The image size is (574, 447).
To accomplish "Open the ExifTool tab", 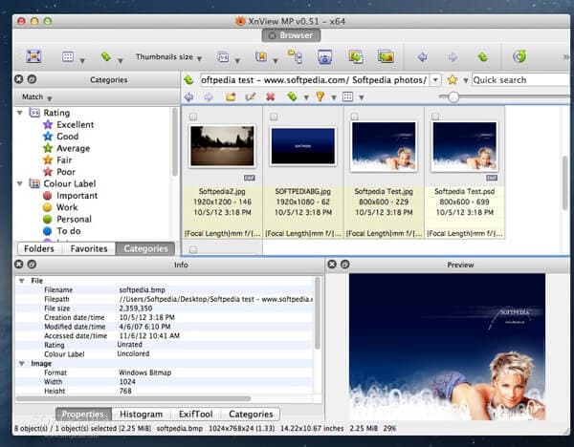I will point(196,415).
